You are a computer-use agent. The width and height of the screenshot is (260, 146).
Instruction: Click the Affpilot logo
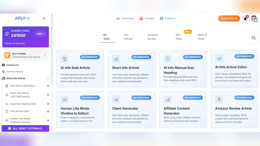click(22, 18)
